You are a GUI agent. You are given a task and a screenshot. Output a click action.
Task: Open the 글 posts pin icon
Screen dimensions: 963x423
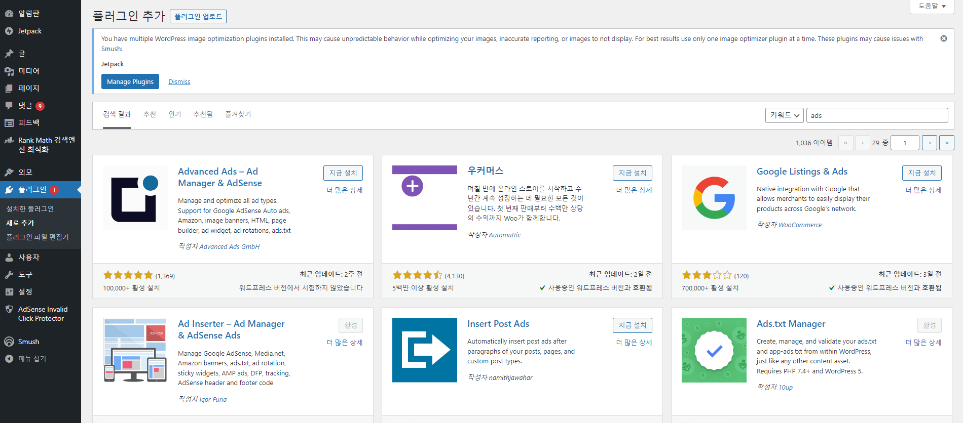coord(9,53)
